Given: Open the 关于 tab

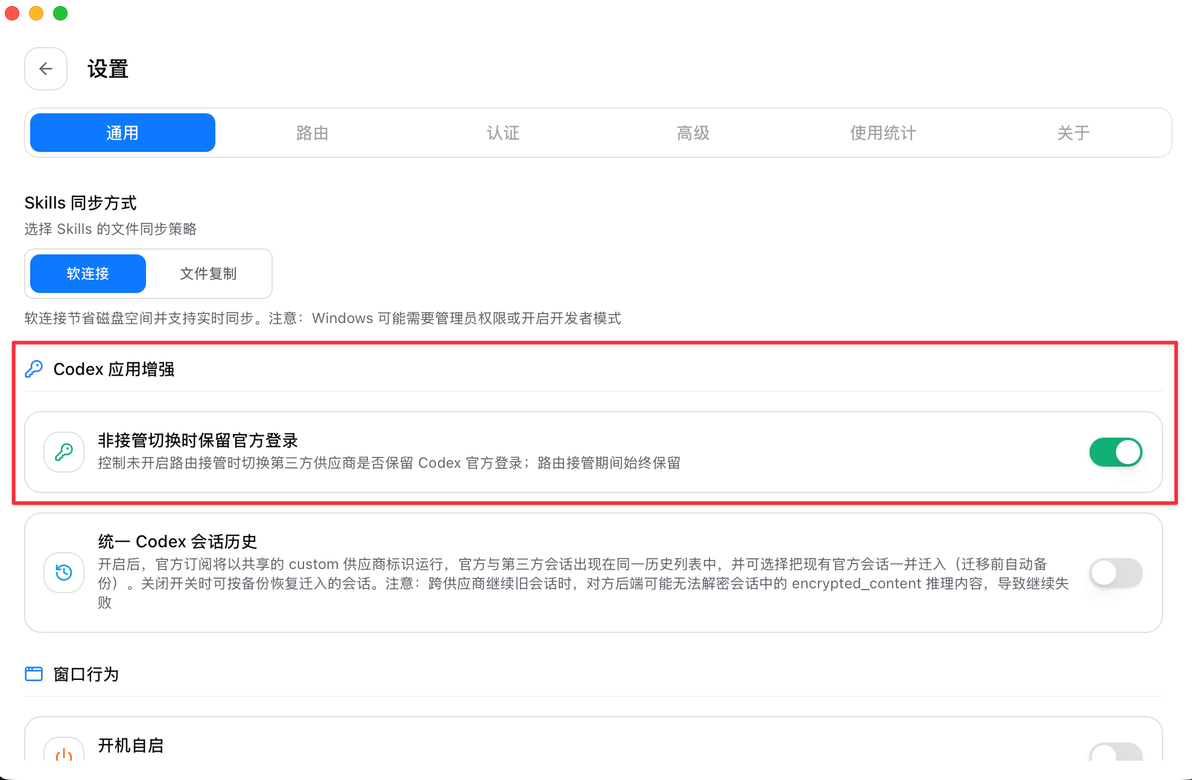Looking at the screenshot, I should point(1074,133).
